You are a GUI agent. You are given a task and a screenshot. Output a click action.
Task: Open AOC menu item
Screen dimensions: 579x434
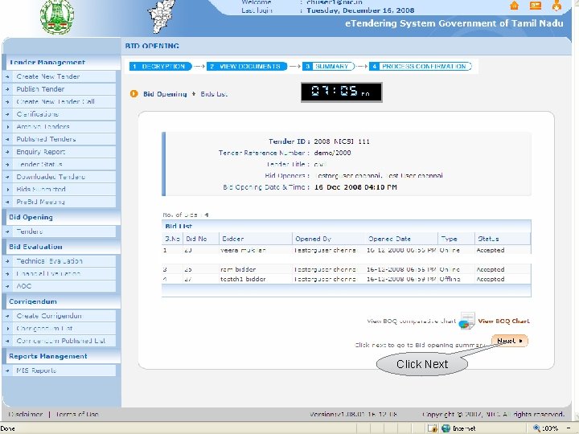tap(23, 286)
